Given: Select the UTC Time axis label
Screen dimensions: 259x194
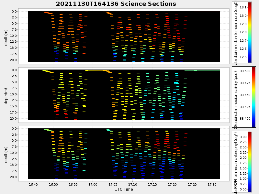Looking at the screenshot, I should click(x=124, y=189).
